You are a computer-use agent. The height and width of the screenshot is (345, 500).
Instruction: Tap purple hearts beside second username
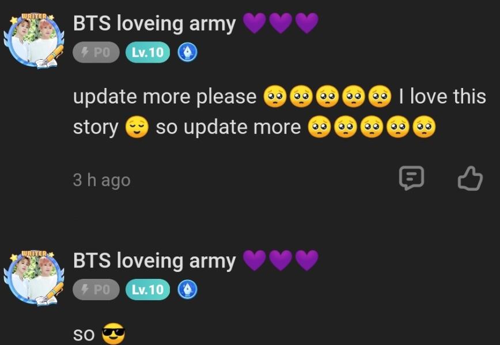pyautogui.click(x=281, y=260)
